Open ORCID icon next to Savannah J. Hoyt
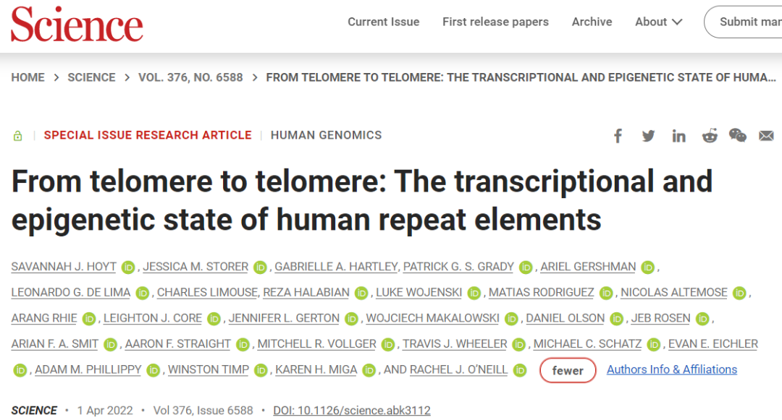 click(128, 267)
